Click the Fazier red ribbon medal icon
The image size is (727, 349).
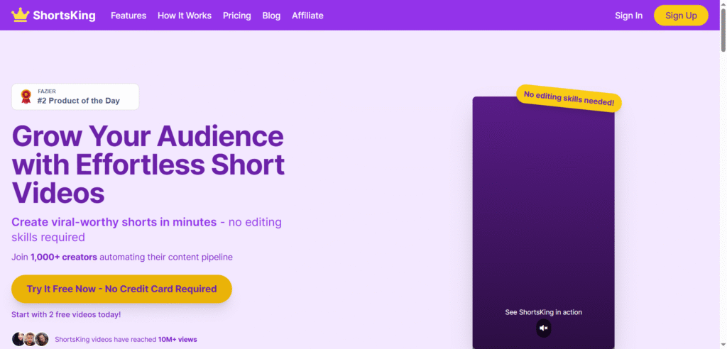pos(26,96)
